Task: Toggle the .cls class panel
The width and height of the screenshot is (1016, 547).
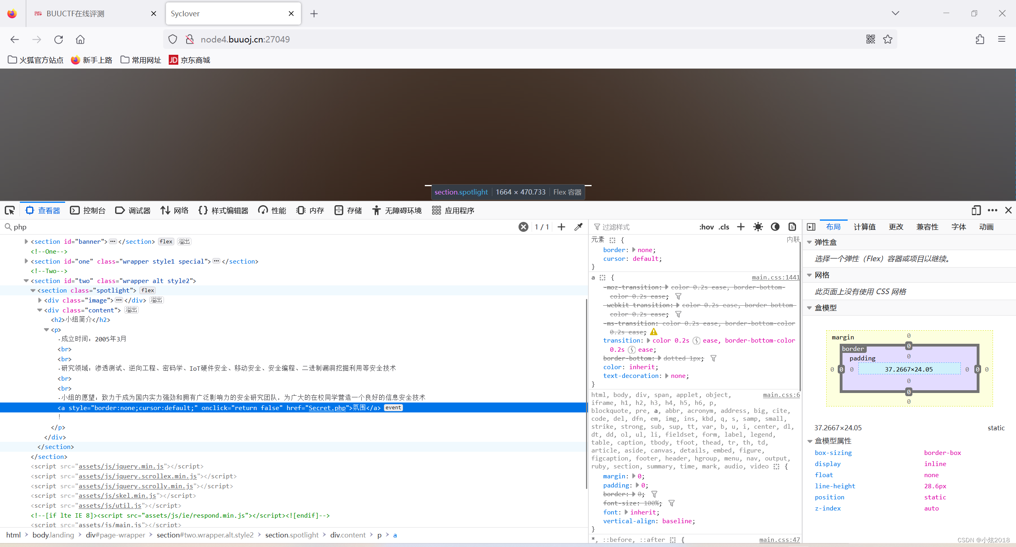Action: 724,227
